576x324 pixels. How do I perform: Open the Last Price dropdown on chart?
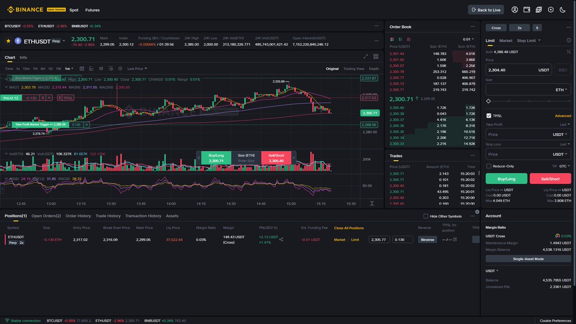[137, 69]
